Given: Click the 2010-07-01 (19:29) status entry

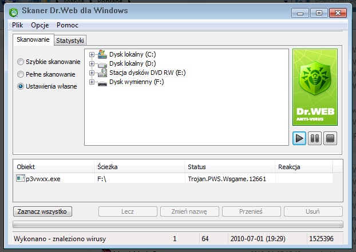Looking at the screenshot, I should (258, 239).
